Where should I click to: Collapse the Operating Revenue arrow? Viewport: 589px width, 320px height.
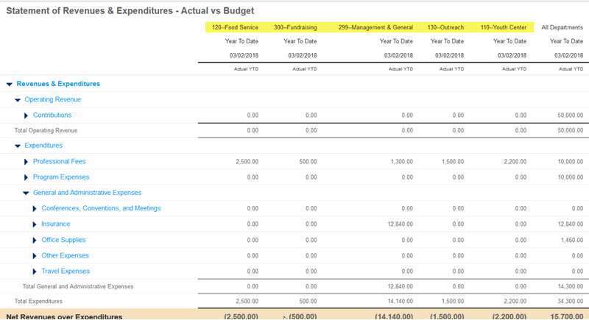click(18, 99)
